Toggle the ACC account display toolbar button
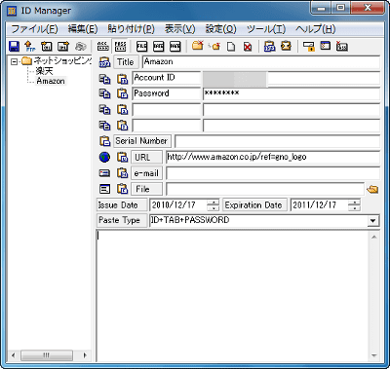 103,46
